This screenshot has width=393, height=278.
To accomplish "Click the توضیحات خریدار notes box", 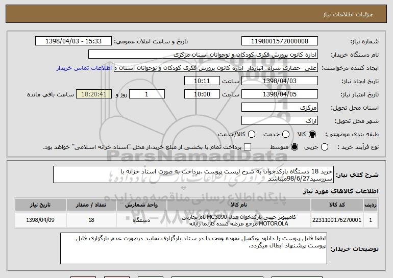I will click(x=193, y=248).
